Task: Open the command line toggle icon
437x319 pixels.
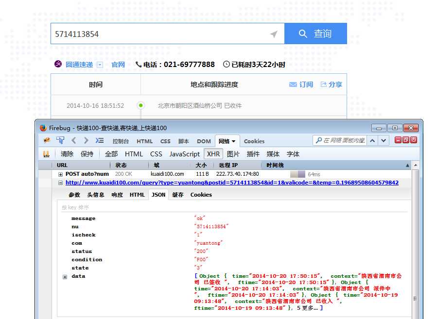Action: click(x=100, y=141)
